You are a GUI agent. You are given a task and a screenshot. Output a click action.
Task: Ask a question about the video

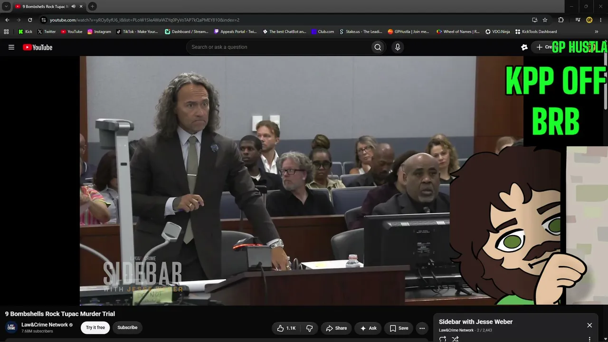pyautogui.click(x=368, y=328)
